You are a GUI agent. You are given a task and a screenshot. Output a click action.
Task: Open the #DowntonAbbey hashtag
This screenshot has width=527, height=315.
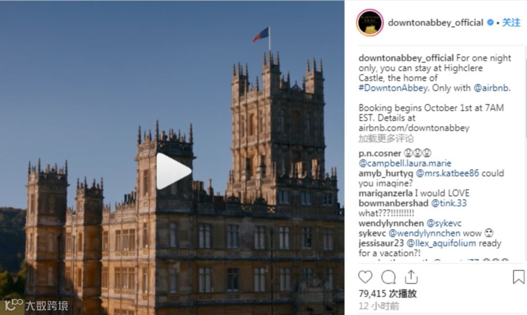click(x=394, y=88)
